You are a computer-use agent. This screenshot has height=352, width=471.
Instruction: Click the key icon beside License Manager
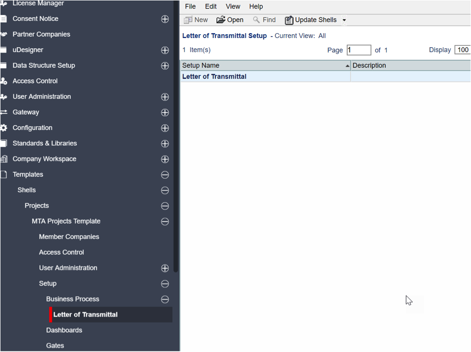point(3,3)
